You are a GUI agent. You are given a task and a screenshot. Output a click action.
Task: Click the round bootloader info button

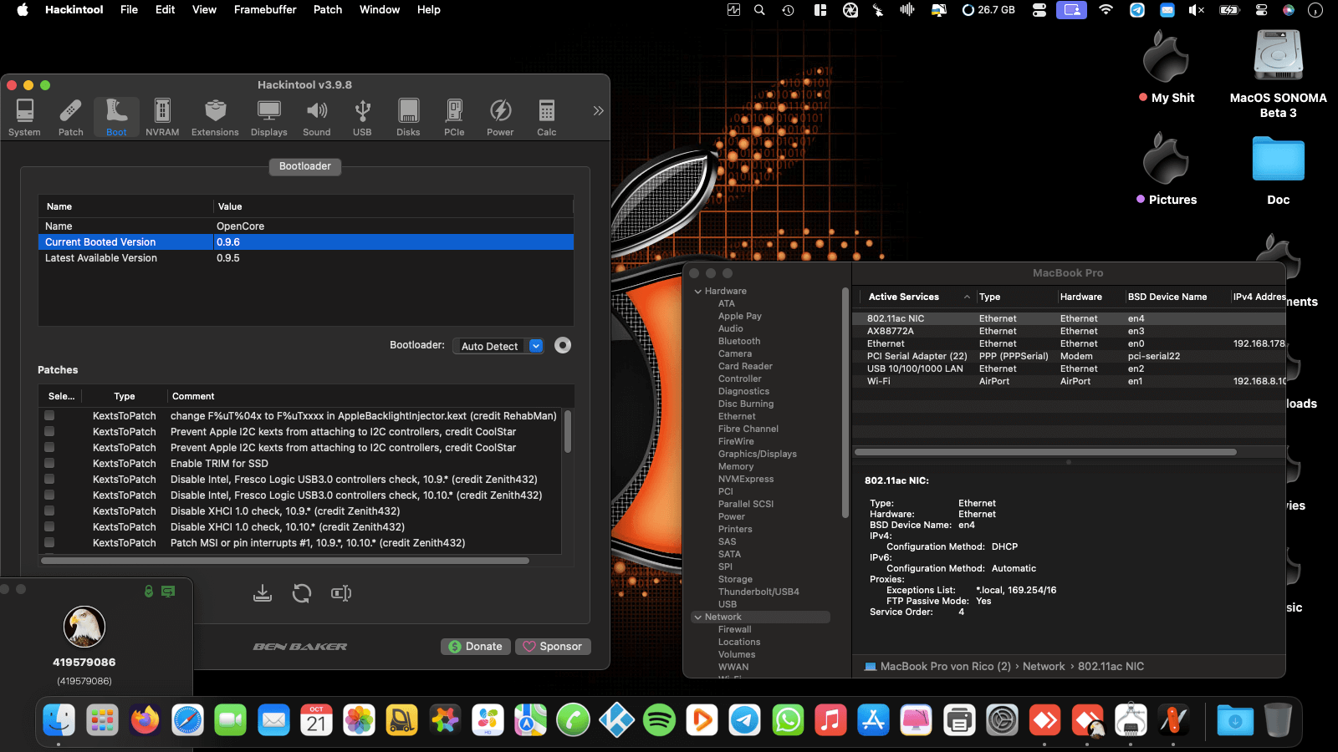[x=563, y=345]
